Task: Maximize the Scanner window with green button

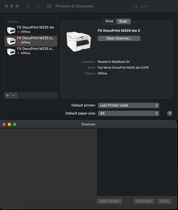Action: [15, 124]
